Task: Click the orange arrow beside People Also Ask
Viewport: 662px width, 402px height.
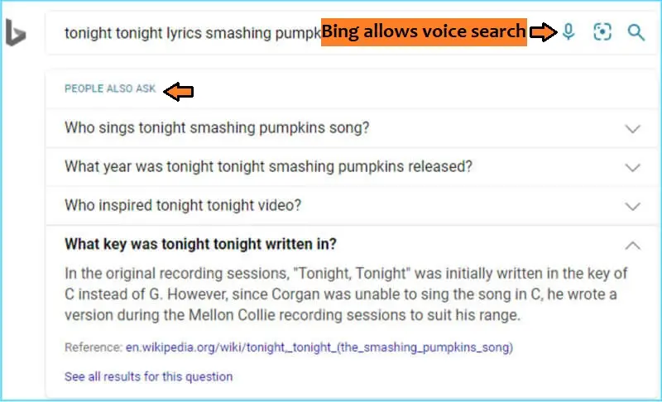Action: coord(179,91)
